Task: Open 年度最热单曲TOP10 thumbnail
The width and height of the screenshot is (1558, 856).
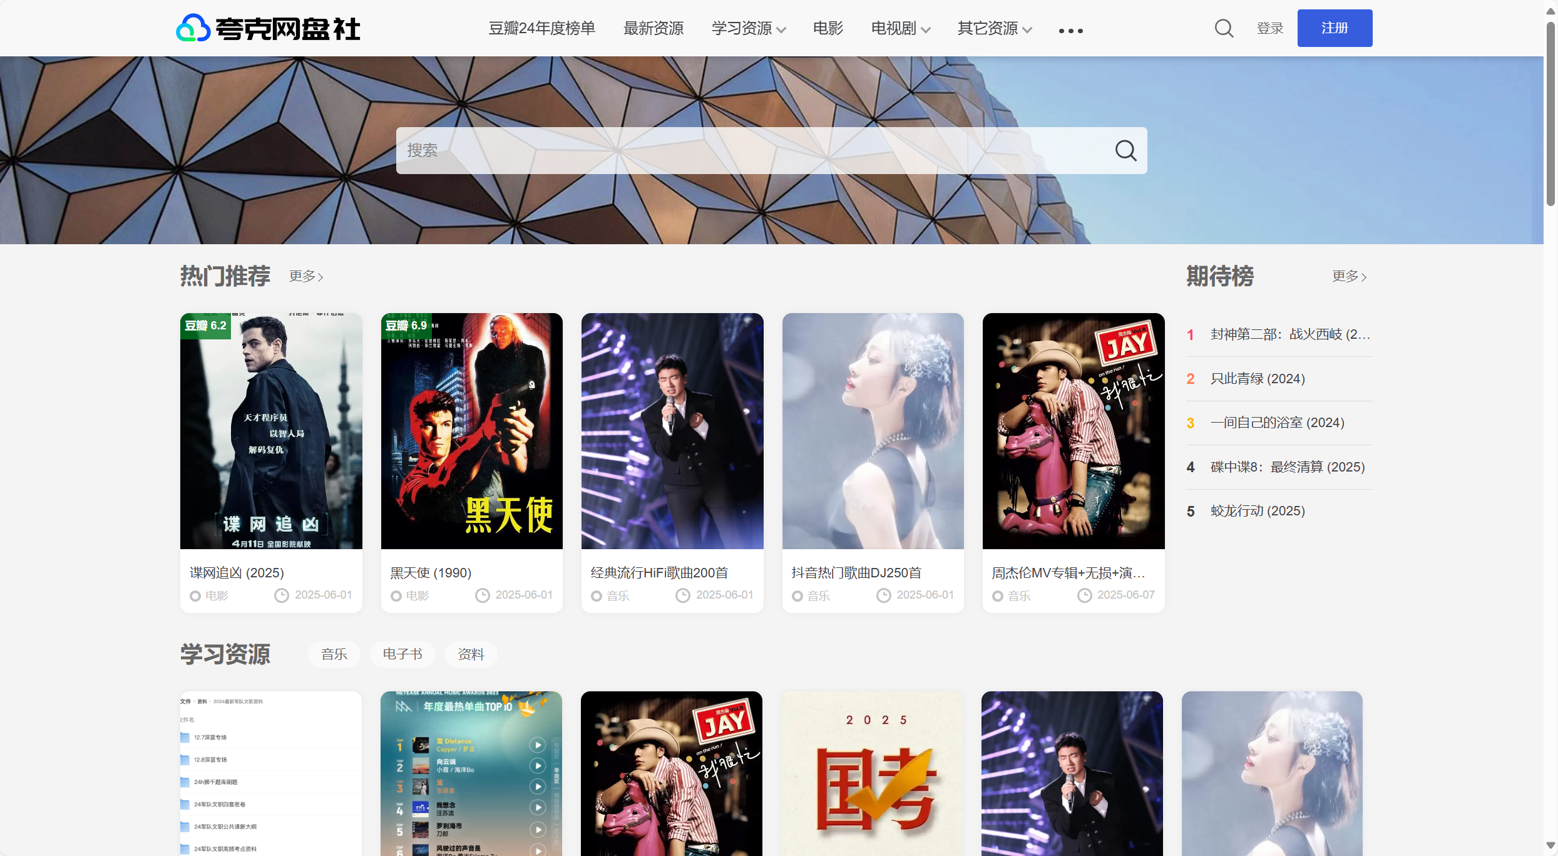Action: pos(471,773)
